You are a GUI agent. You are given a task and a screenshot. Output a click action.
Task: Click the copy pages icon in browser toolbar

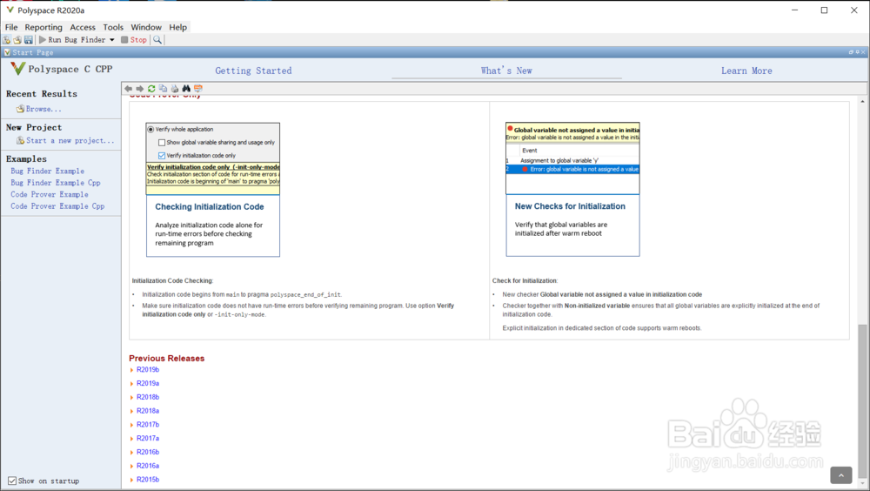(164, 88)
